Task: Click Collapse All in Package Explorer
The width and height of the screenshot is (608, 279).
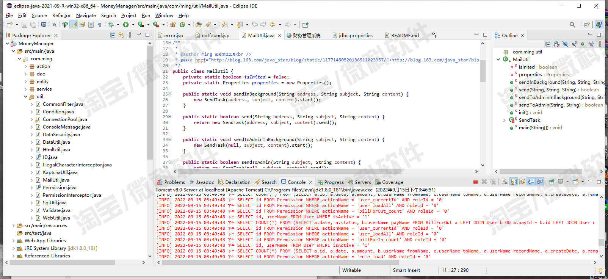Action: click(113, 35)
